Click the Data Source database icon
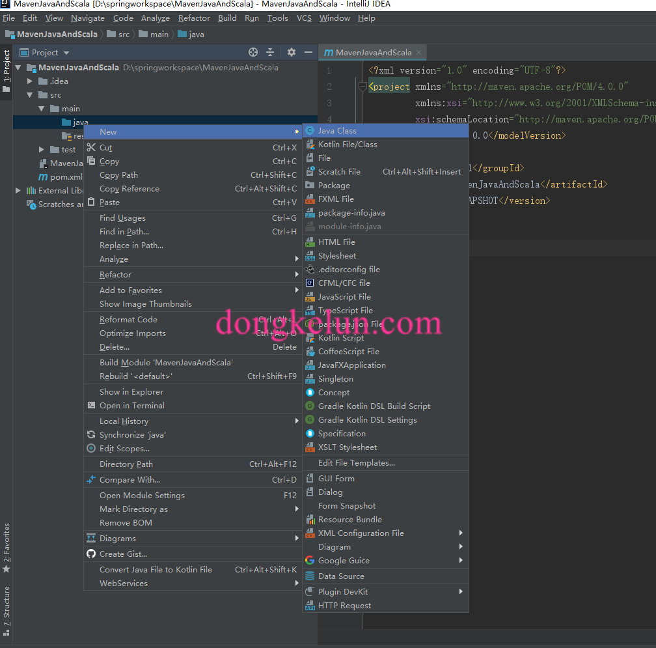This screenshot has width=656, height=648. tap(310, 576)
